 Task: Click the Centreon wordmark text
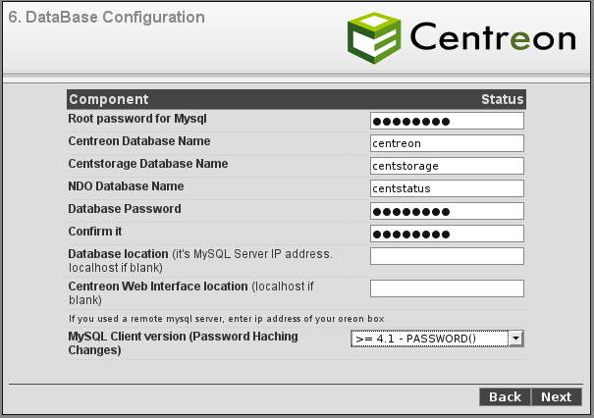tap(493, 36)
